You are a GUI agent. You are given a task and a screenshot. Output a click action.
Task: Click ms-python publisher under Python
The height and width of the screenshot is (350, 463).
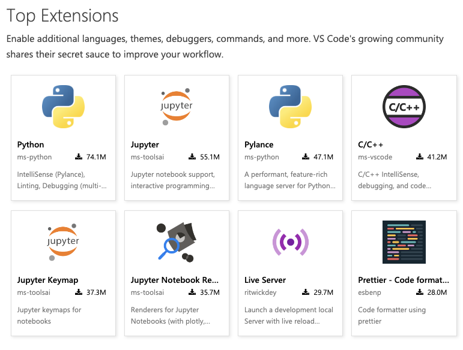(x=34, y=157)
